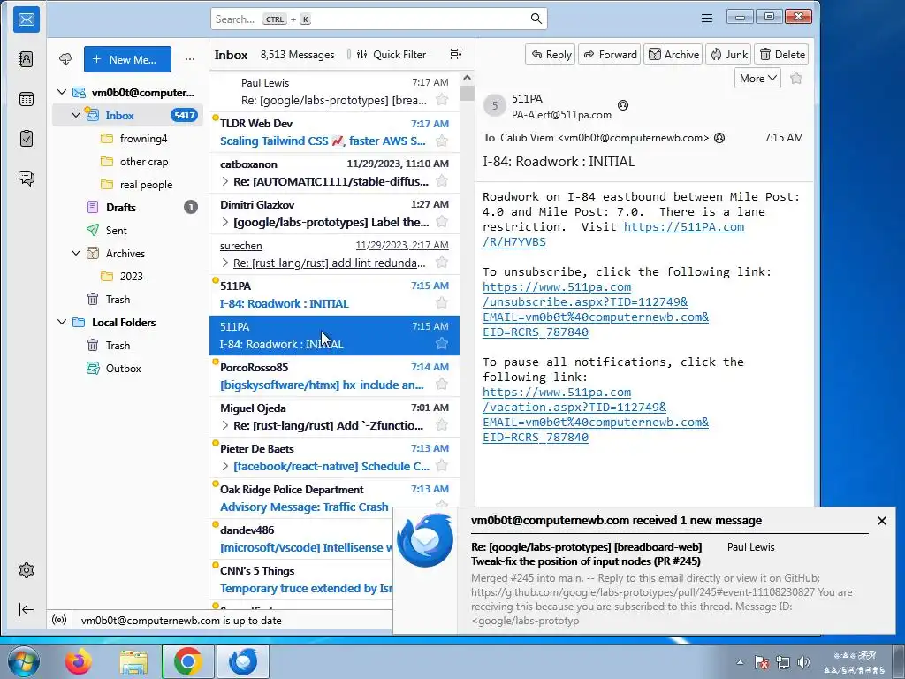This screenshot has width=905, height=679.
Task: Open the More dropdown
Action: (757, 78)
